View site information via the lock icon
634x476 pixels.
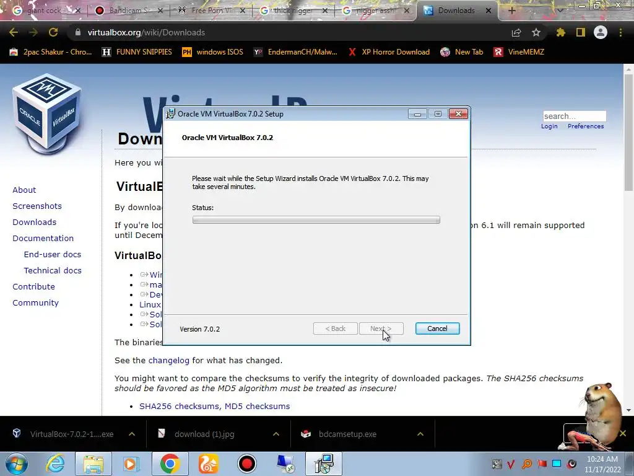[x=78, y=32]
